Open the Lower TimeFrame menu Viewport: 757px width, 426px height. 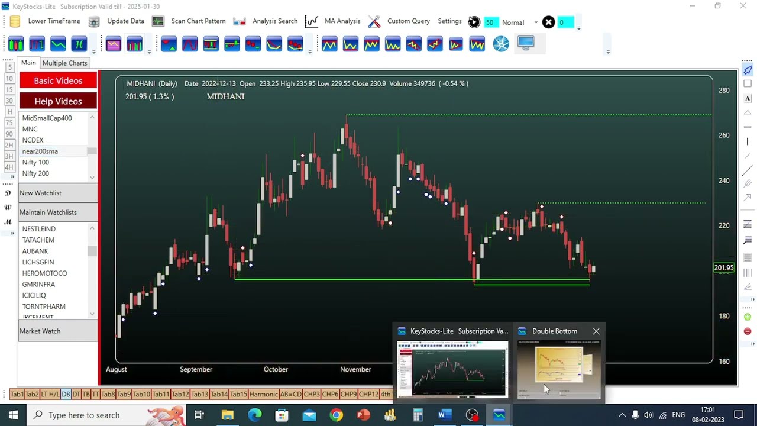54,21
